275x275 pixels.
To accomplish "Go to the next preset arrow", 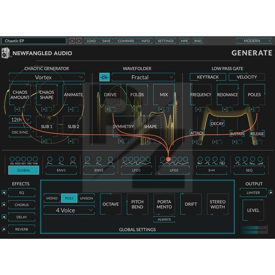I will coord(79,41).
